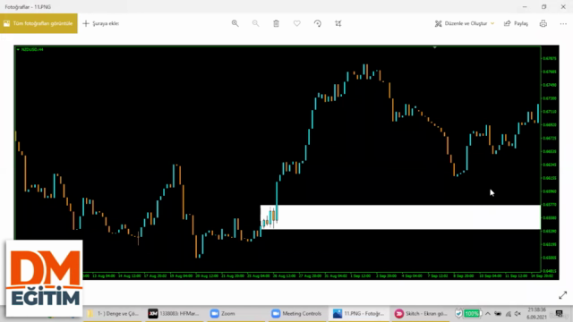Open the notification center icon in the taskbar
This screenshot has height=322, width=573.
(x=559, y=314)
